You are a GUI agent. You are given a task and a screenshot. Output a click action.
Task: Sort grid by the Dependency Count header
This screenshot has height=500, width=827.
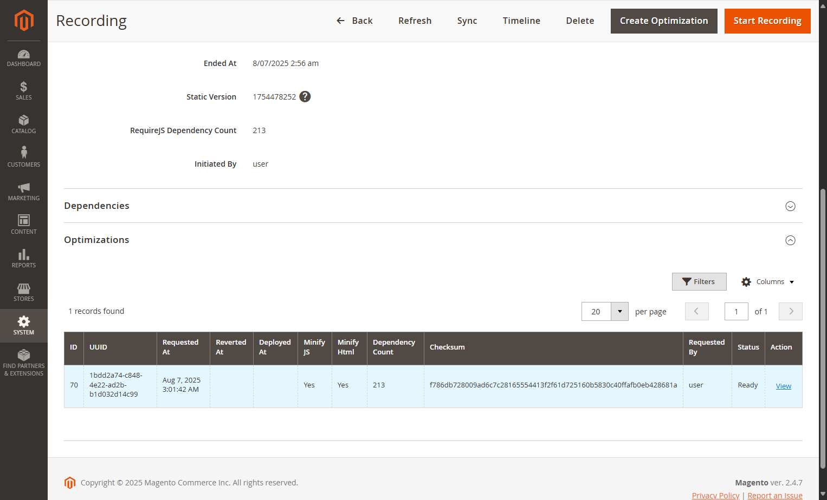(x=396, y=348)
